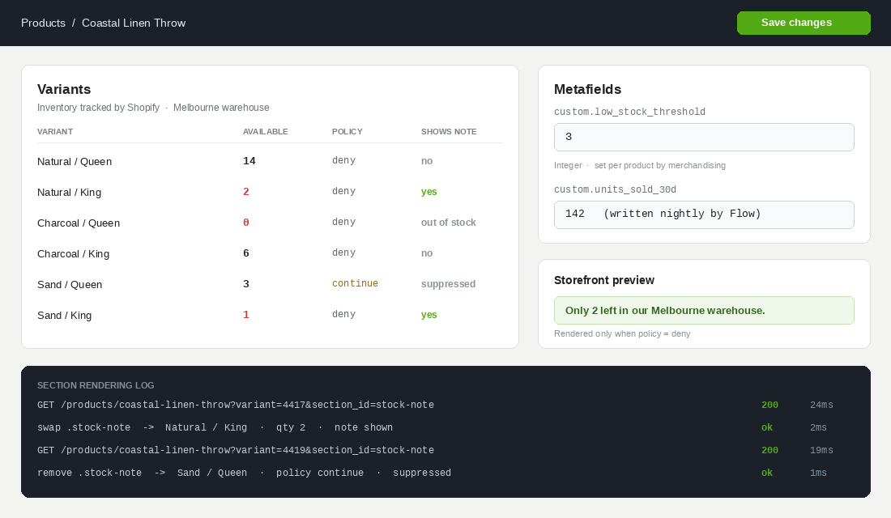Click available count 6 for Charcoal / King

click(246, 253)
